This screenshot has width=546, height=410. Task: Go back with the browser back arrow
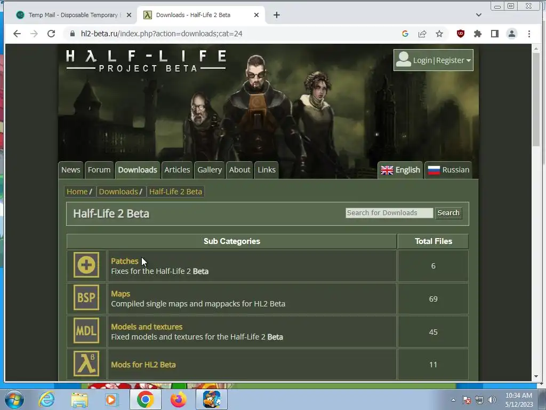[x=17, y=34]
